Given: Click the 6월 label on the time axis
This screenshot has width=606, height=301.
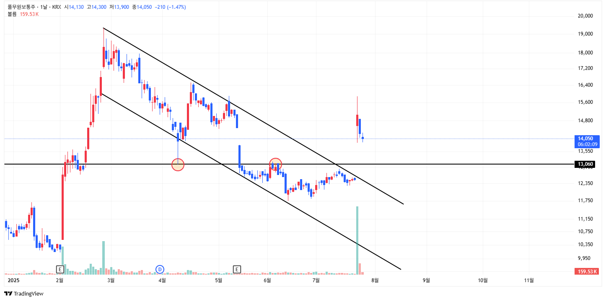Looking at the screenshot, I should [267, 280].
